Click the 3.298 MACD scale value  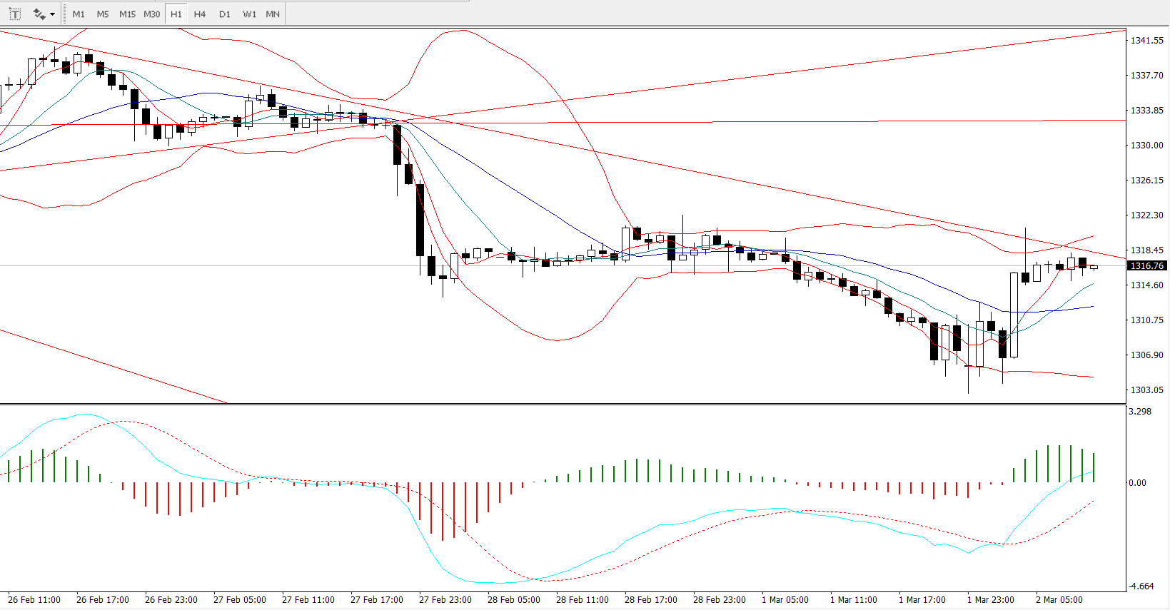(1140, 412)
